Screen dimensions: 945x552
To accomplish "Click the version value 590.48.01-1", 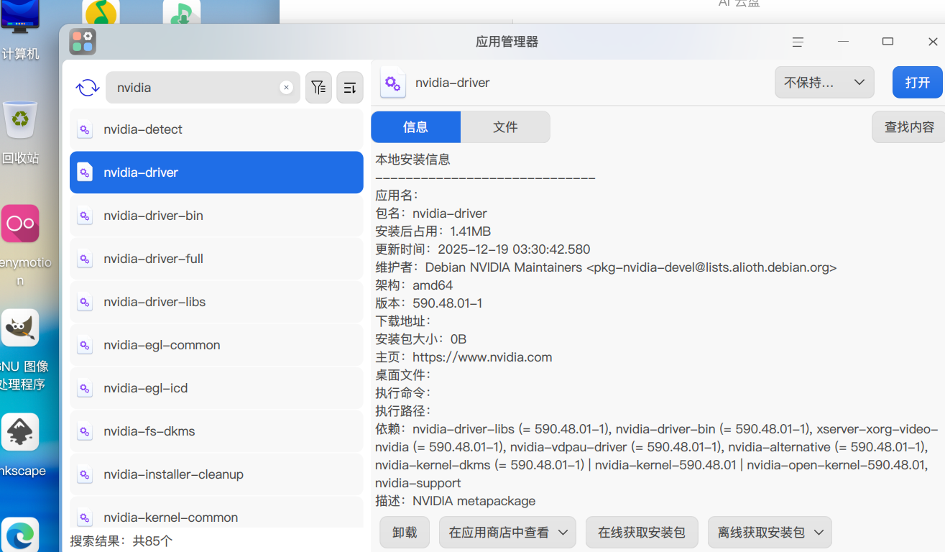I will (x=448, y=303).
